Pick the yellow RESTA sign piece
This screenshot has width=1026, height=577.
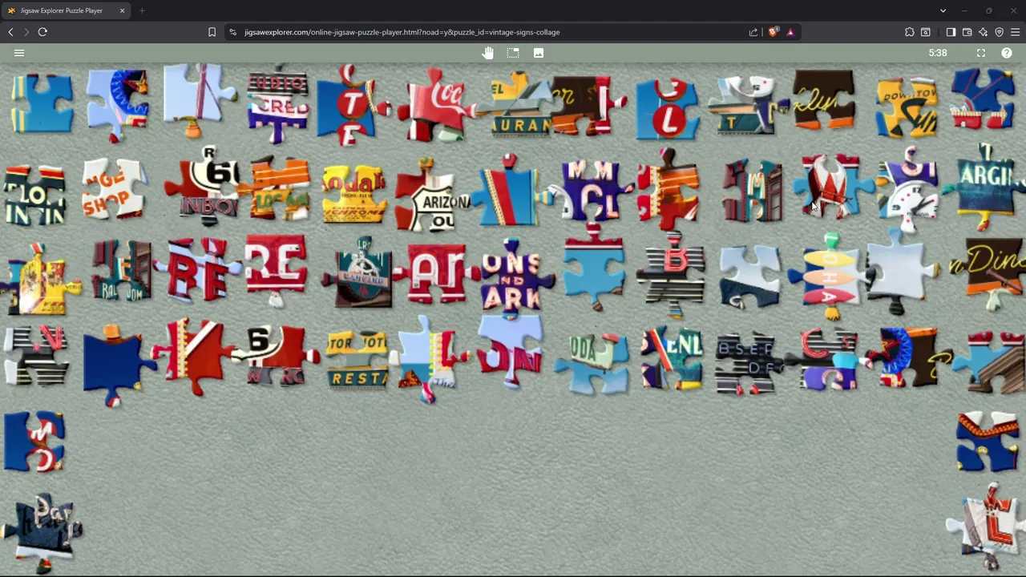[357, 359]
